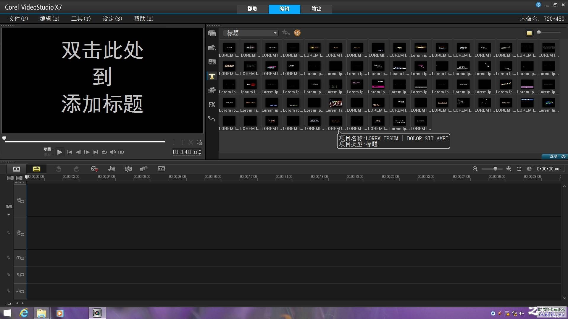Toggle repeat playback

point(104,152)
